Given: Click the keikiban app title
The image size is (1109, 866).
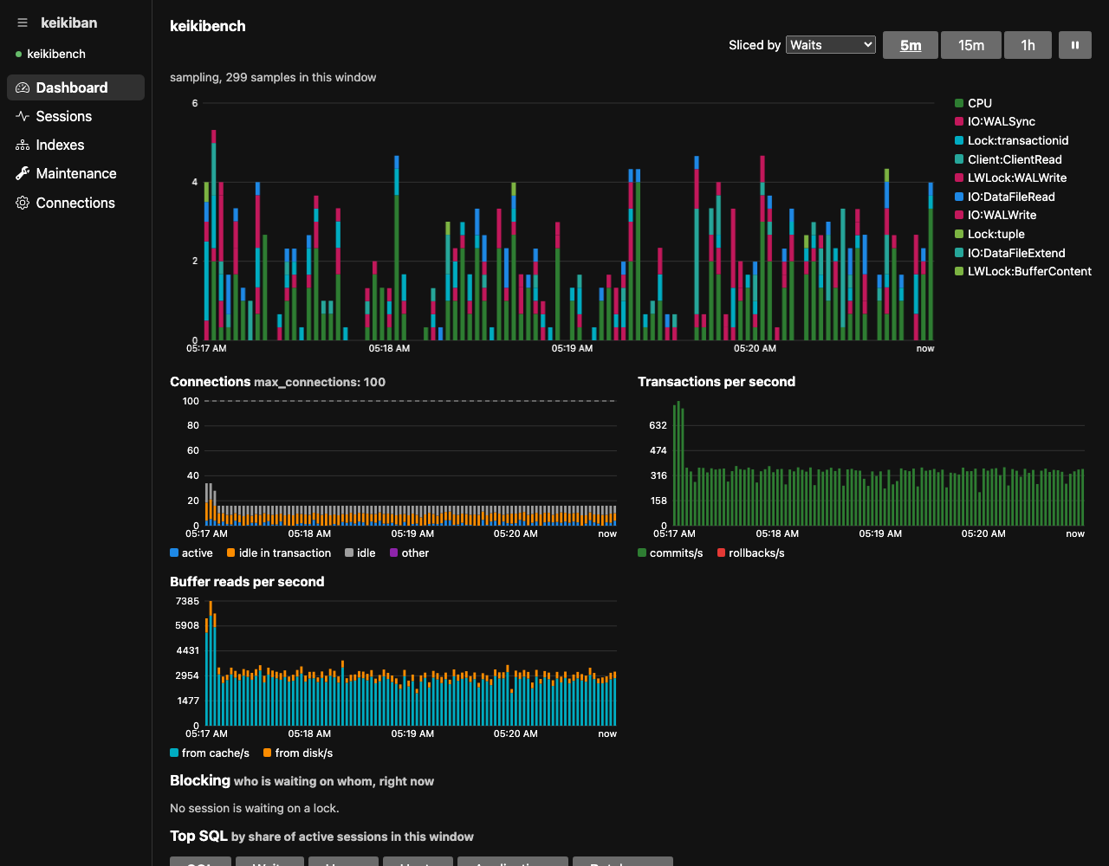Looking at the screenshot, I should 68,23.
